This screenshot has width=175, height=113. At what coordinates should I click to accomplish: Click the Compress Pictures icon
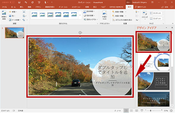[24, 12]
